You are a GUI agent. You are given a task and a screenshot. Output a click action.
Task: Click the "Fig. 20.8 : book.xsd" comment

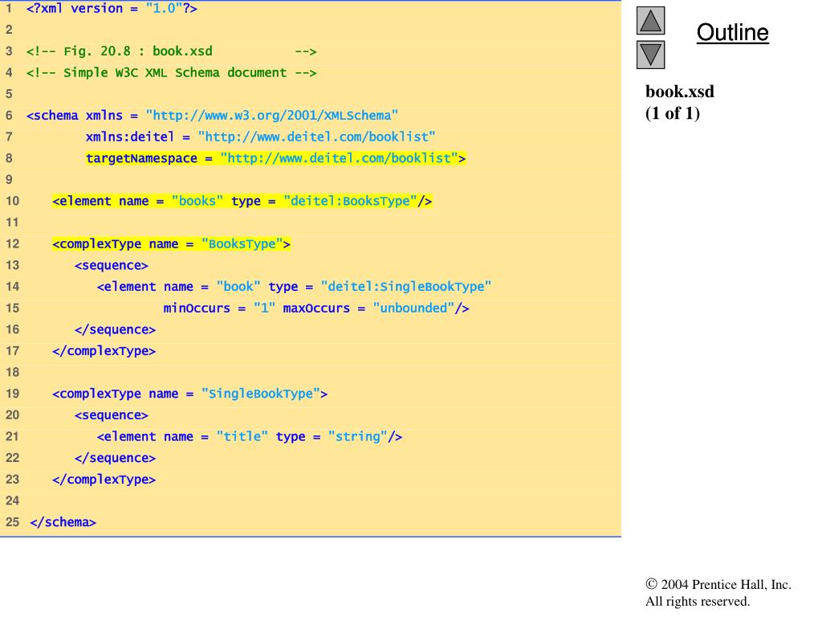coord(172,51)
